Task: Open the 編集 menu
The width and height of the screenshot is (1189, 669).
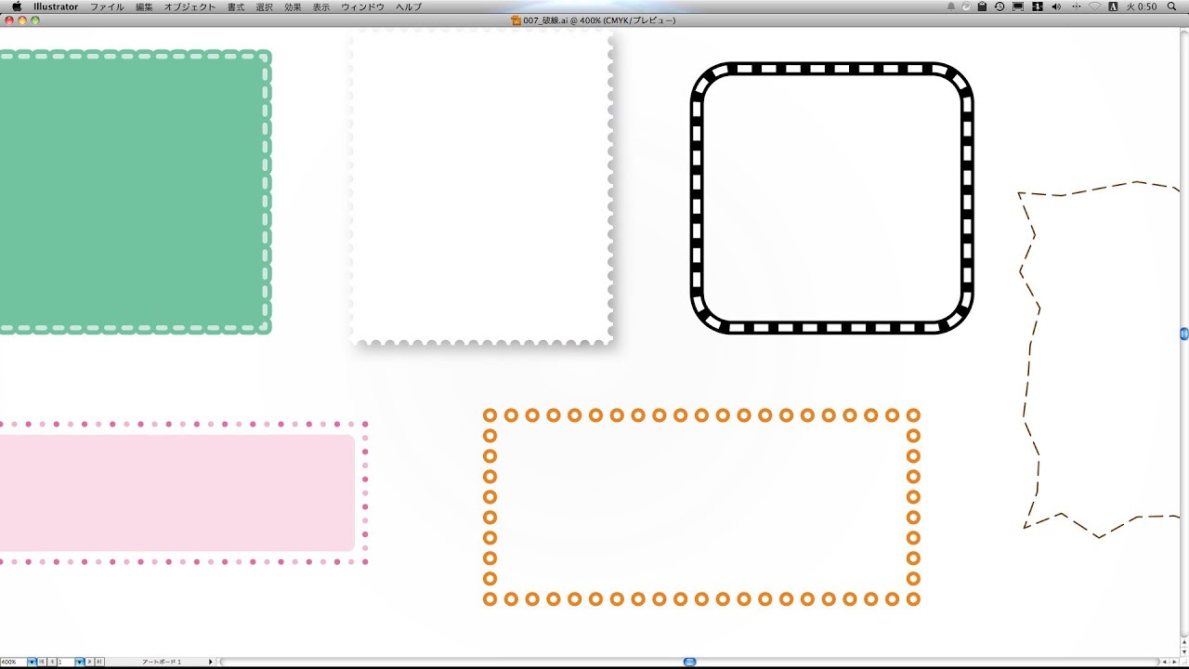Action: (144, 7)
